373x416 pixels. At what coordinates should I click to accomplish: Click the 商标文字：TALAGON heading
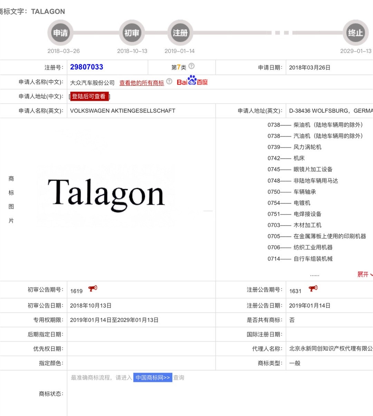32,11
